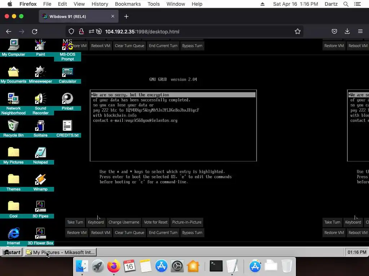Select the highlighted GRUB entry 'We are so sorry'
The height and width of the screenshot is (276, 369).
coord(173,95)
